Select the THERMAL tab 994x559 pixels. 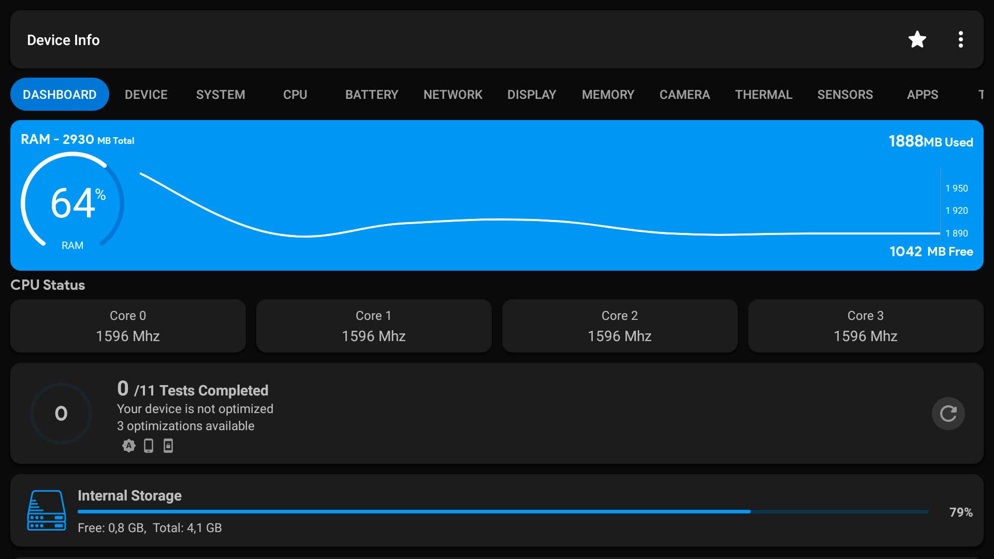pos(764,95)
